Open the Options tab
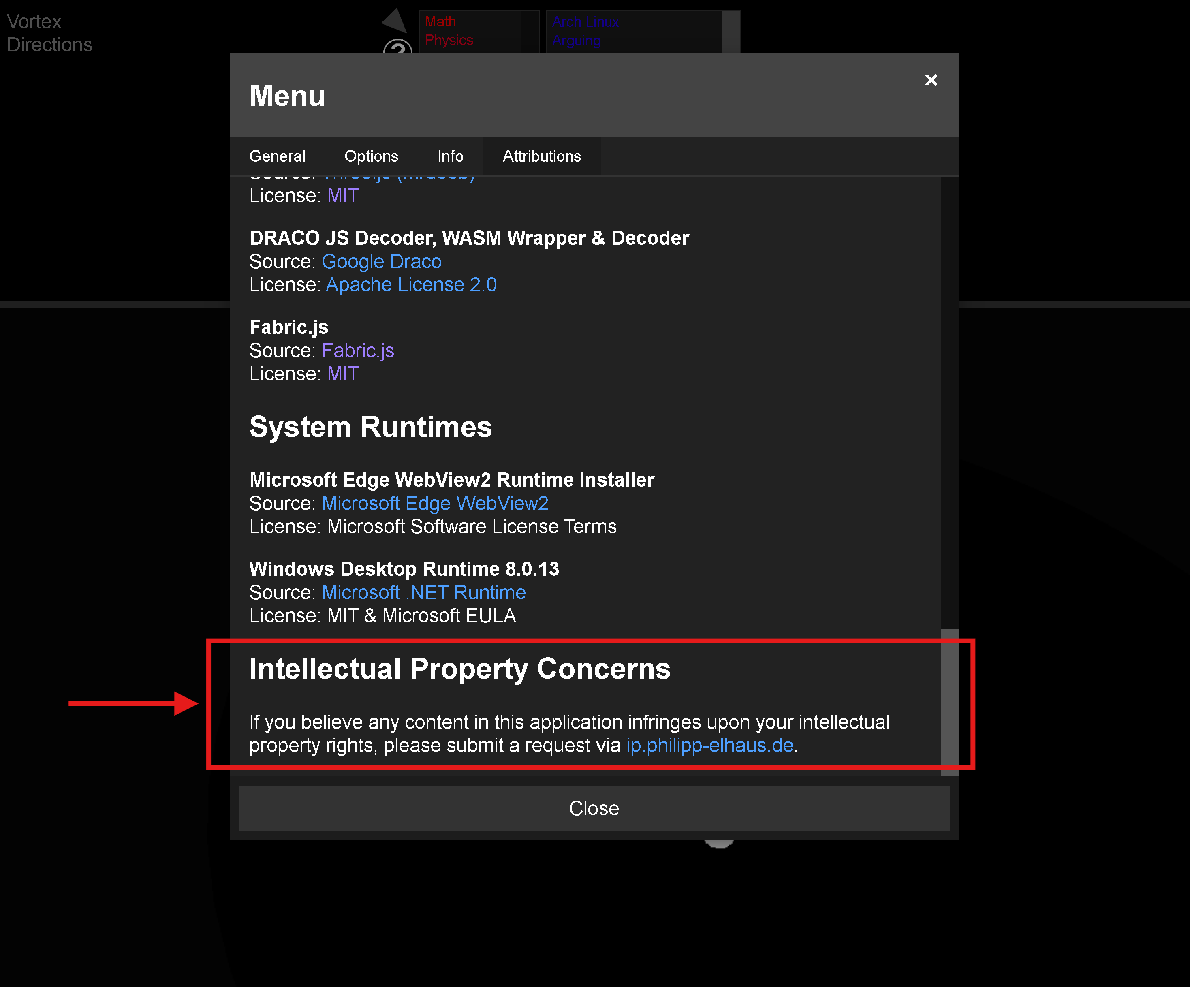 pyautogui.click(x=371, y=156)
